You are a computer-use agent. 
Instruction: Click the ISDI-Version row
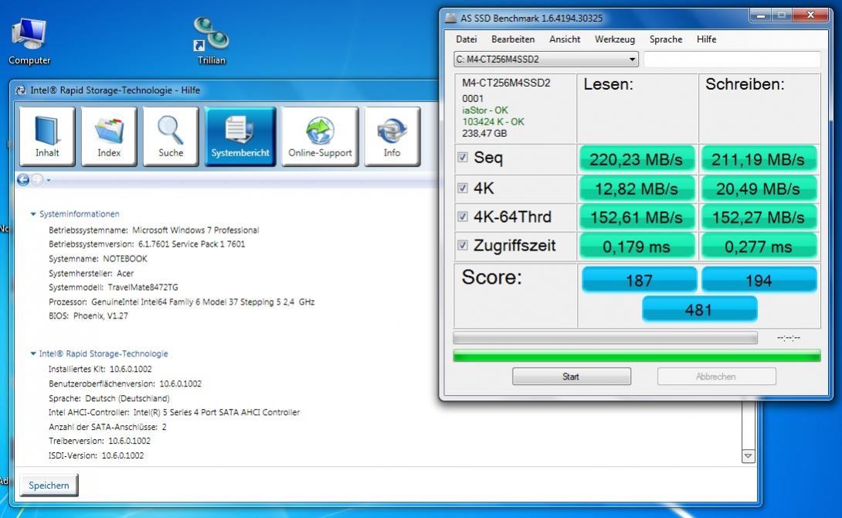pos(96,455)
